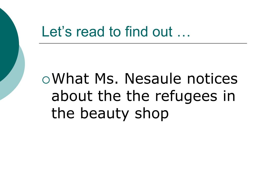Click the word to in the title
260x195 pixels.
point(115,32)
